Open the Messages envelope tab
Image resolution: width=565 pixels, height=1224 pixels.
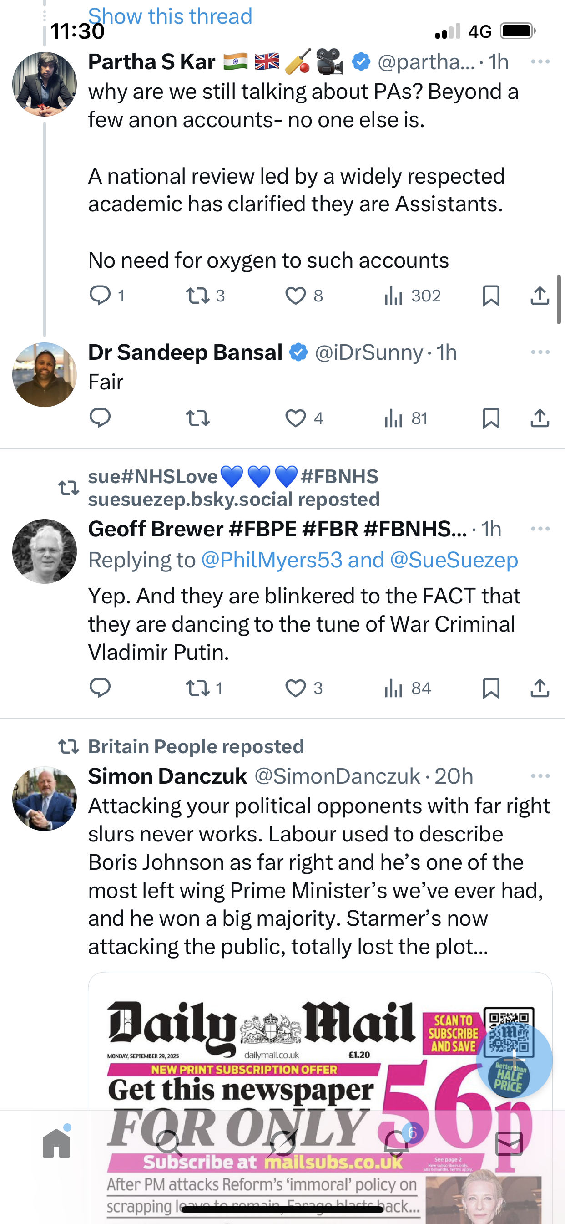[x=509, y=1143]
